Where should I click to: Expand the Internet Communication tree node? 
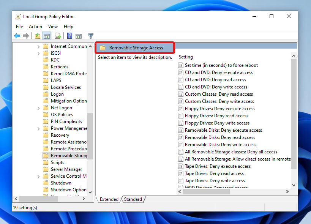[x=38, y=46]
